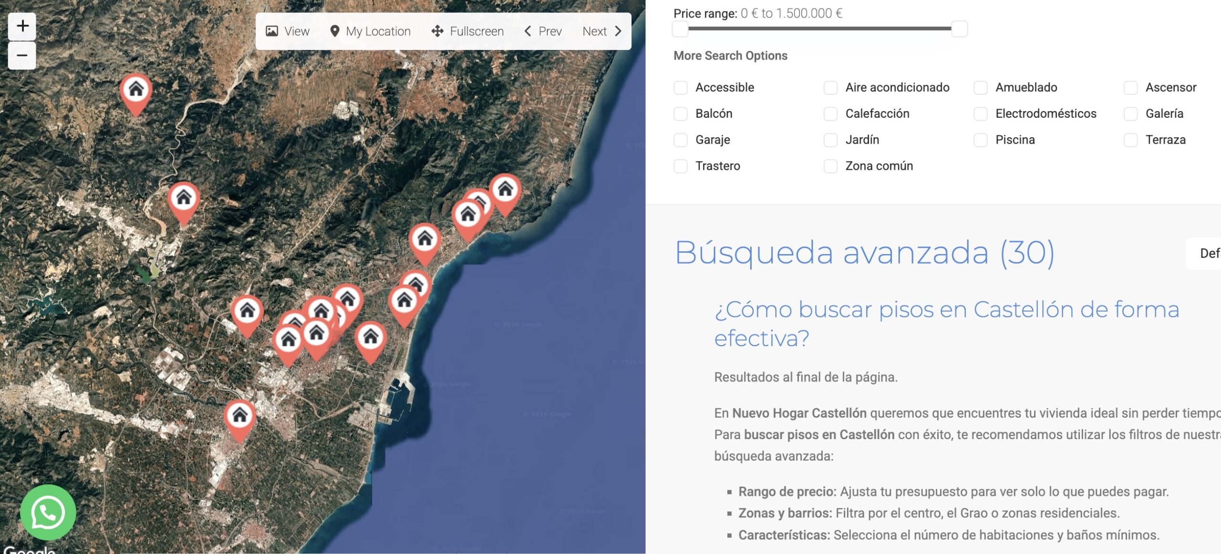Toggle the Terraza checkbox

pos(1130,140)
